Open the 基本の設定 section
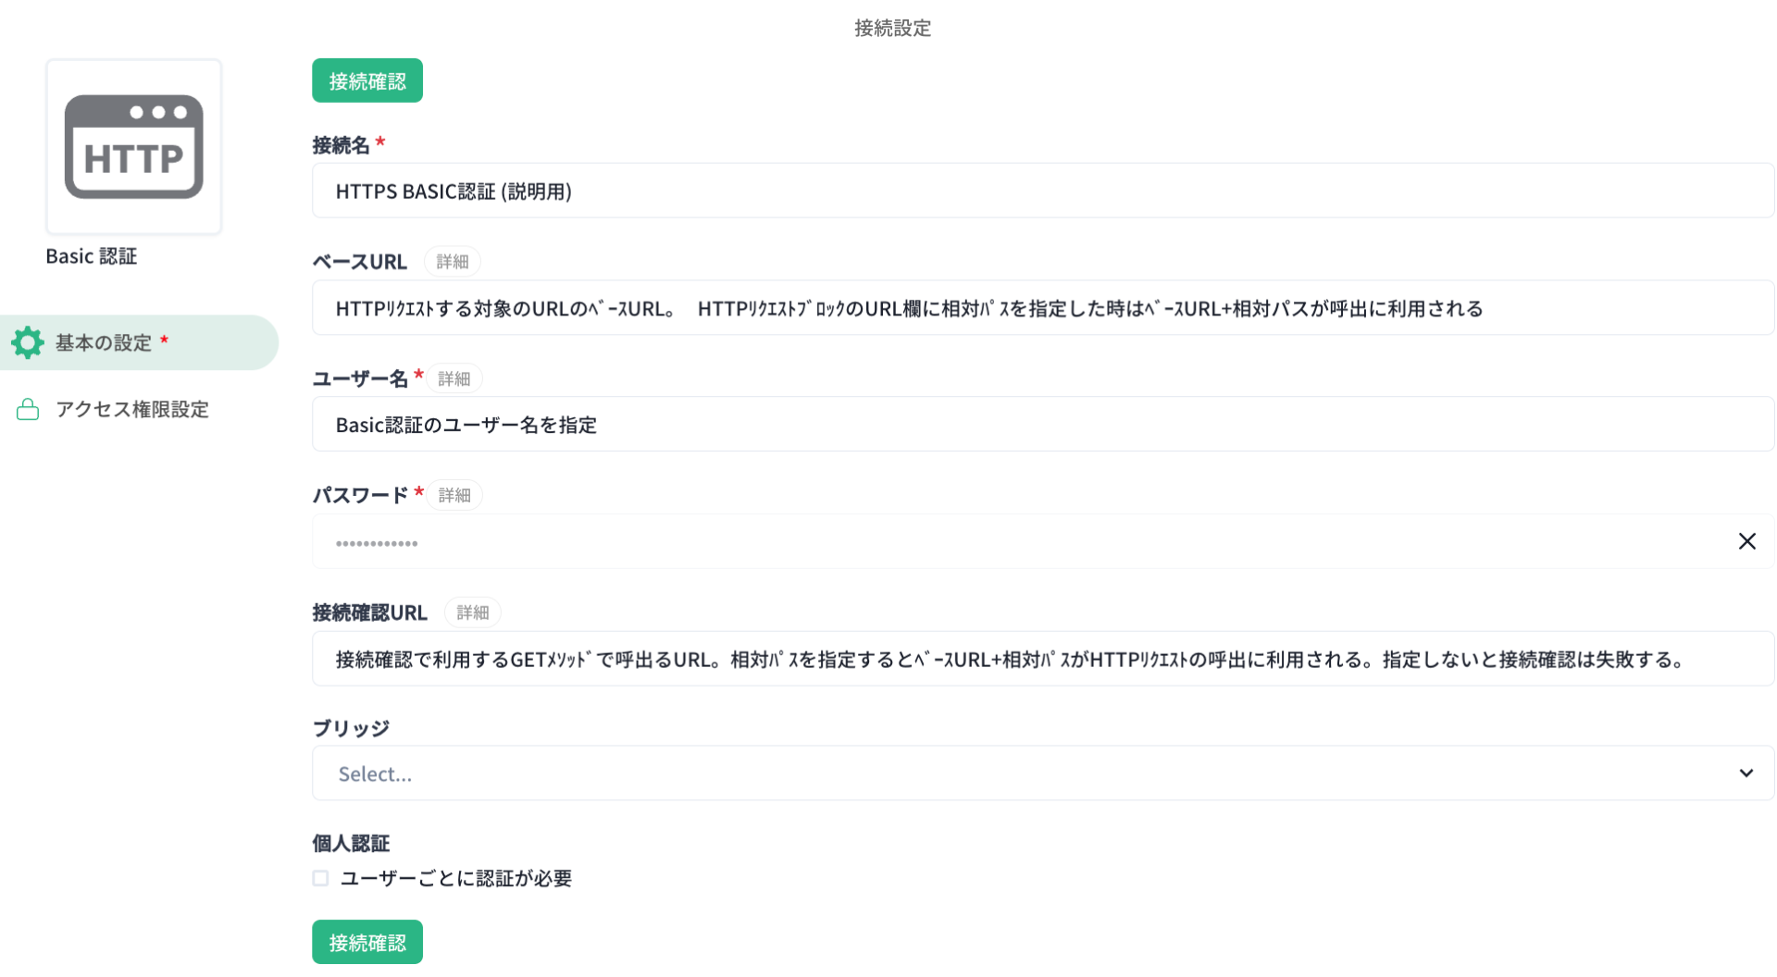This screenshot has height=977, width=1777. 139,342
